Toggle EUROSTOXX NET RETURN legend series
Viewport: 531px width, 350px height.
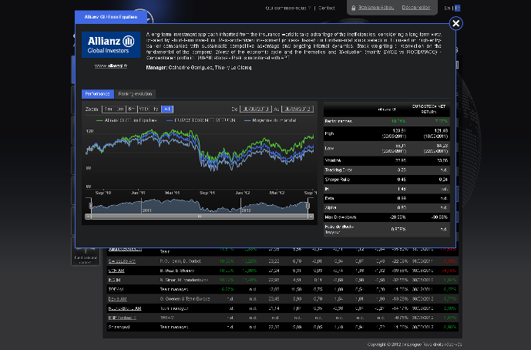tap(201, 120)
